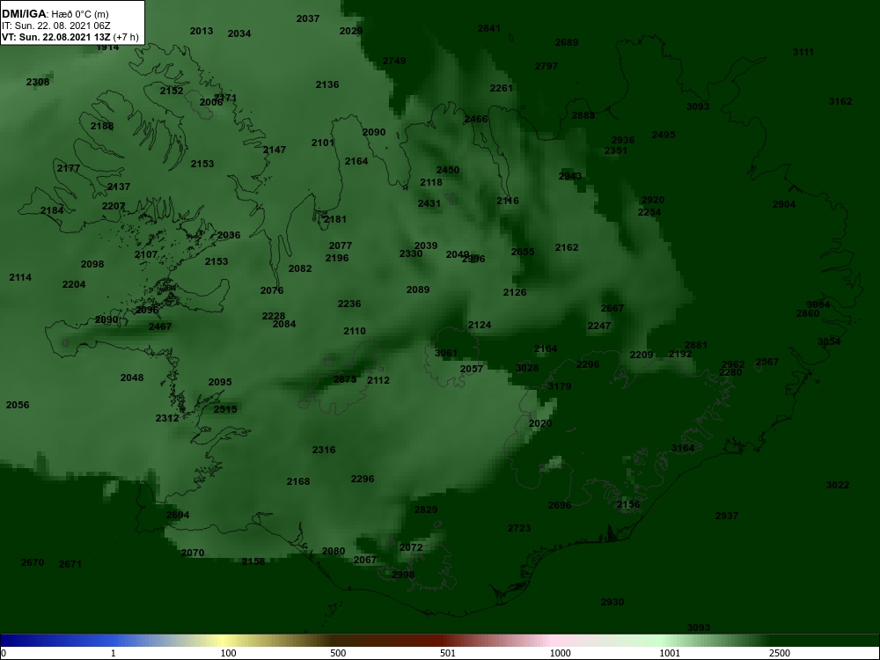The height and width of the screenshot is (660, 880).
Task: Click the map value 3162
Action: (x=840, y=101)
